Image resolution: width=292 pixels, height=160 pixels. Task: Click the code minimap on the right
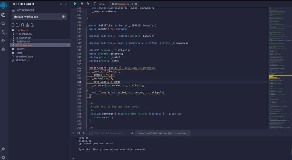(x=280, y=68)
